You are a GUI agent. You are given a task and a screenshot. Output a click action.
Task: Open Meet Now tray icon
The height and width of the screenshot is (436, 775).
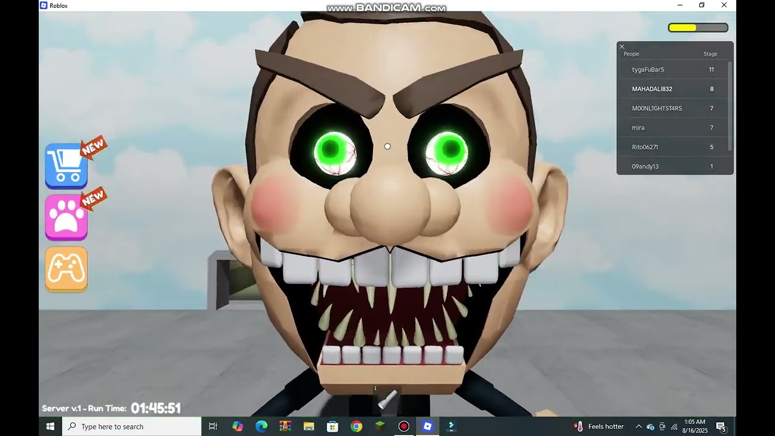662,426
